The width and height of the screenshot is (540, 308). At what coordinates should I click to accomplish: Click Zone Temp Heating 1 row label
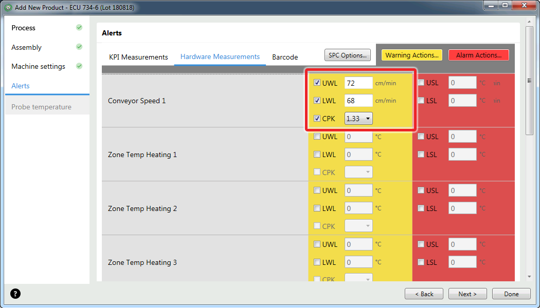[x=142, y=155]
